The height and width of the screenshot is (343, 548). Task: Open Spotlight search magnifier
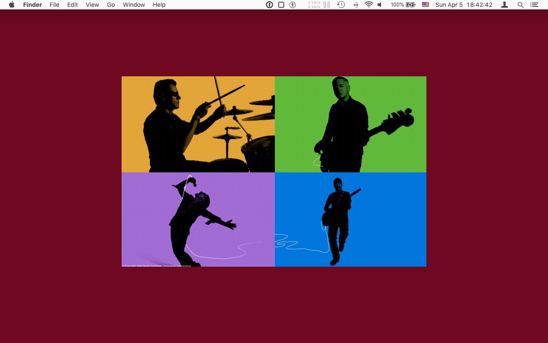(521, 5)
